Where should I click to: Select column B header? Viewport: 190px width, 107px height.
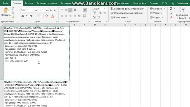[x=75, y=25]
